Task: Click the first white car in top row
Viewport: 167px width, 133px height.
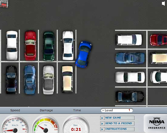Action: (12, 45)
